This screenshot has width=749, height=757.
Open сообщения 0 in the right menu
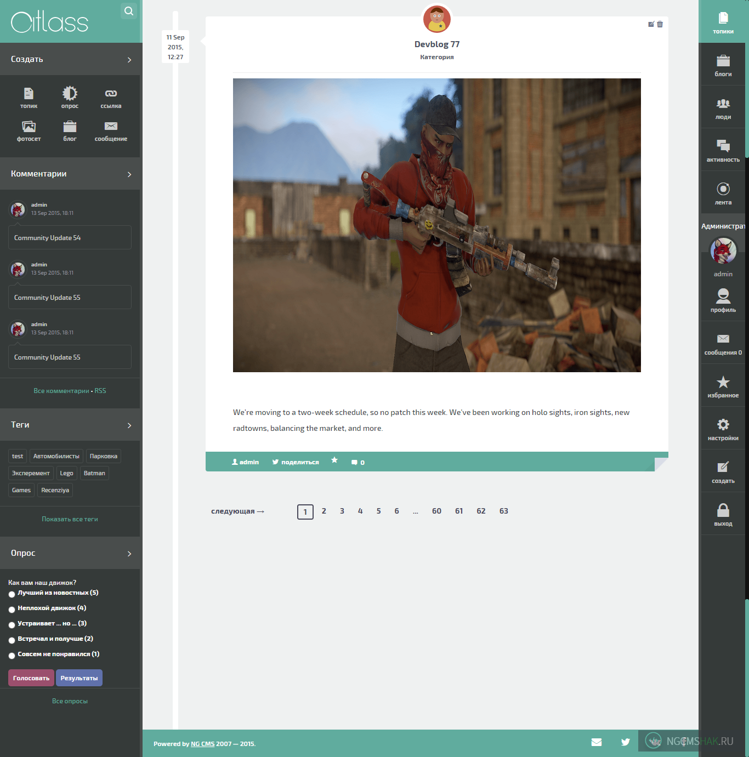723,344
